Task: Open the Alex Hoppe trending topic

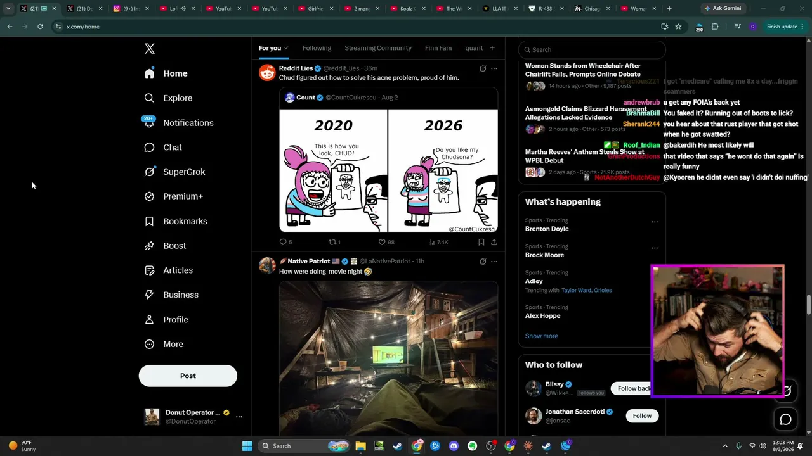Action: coord(542,316)
